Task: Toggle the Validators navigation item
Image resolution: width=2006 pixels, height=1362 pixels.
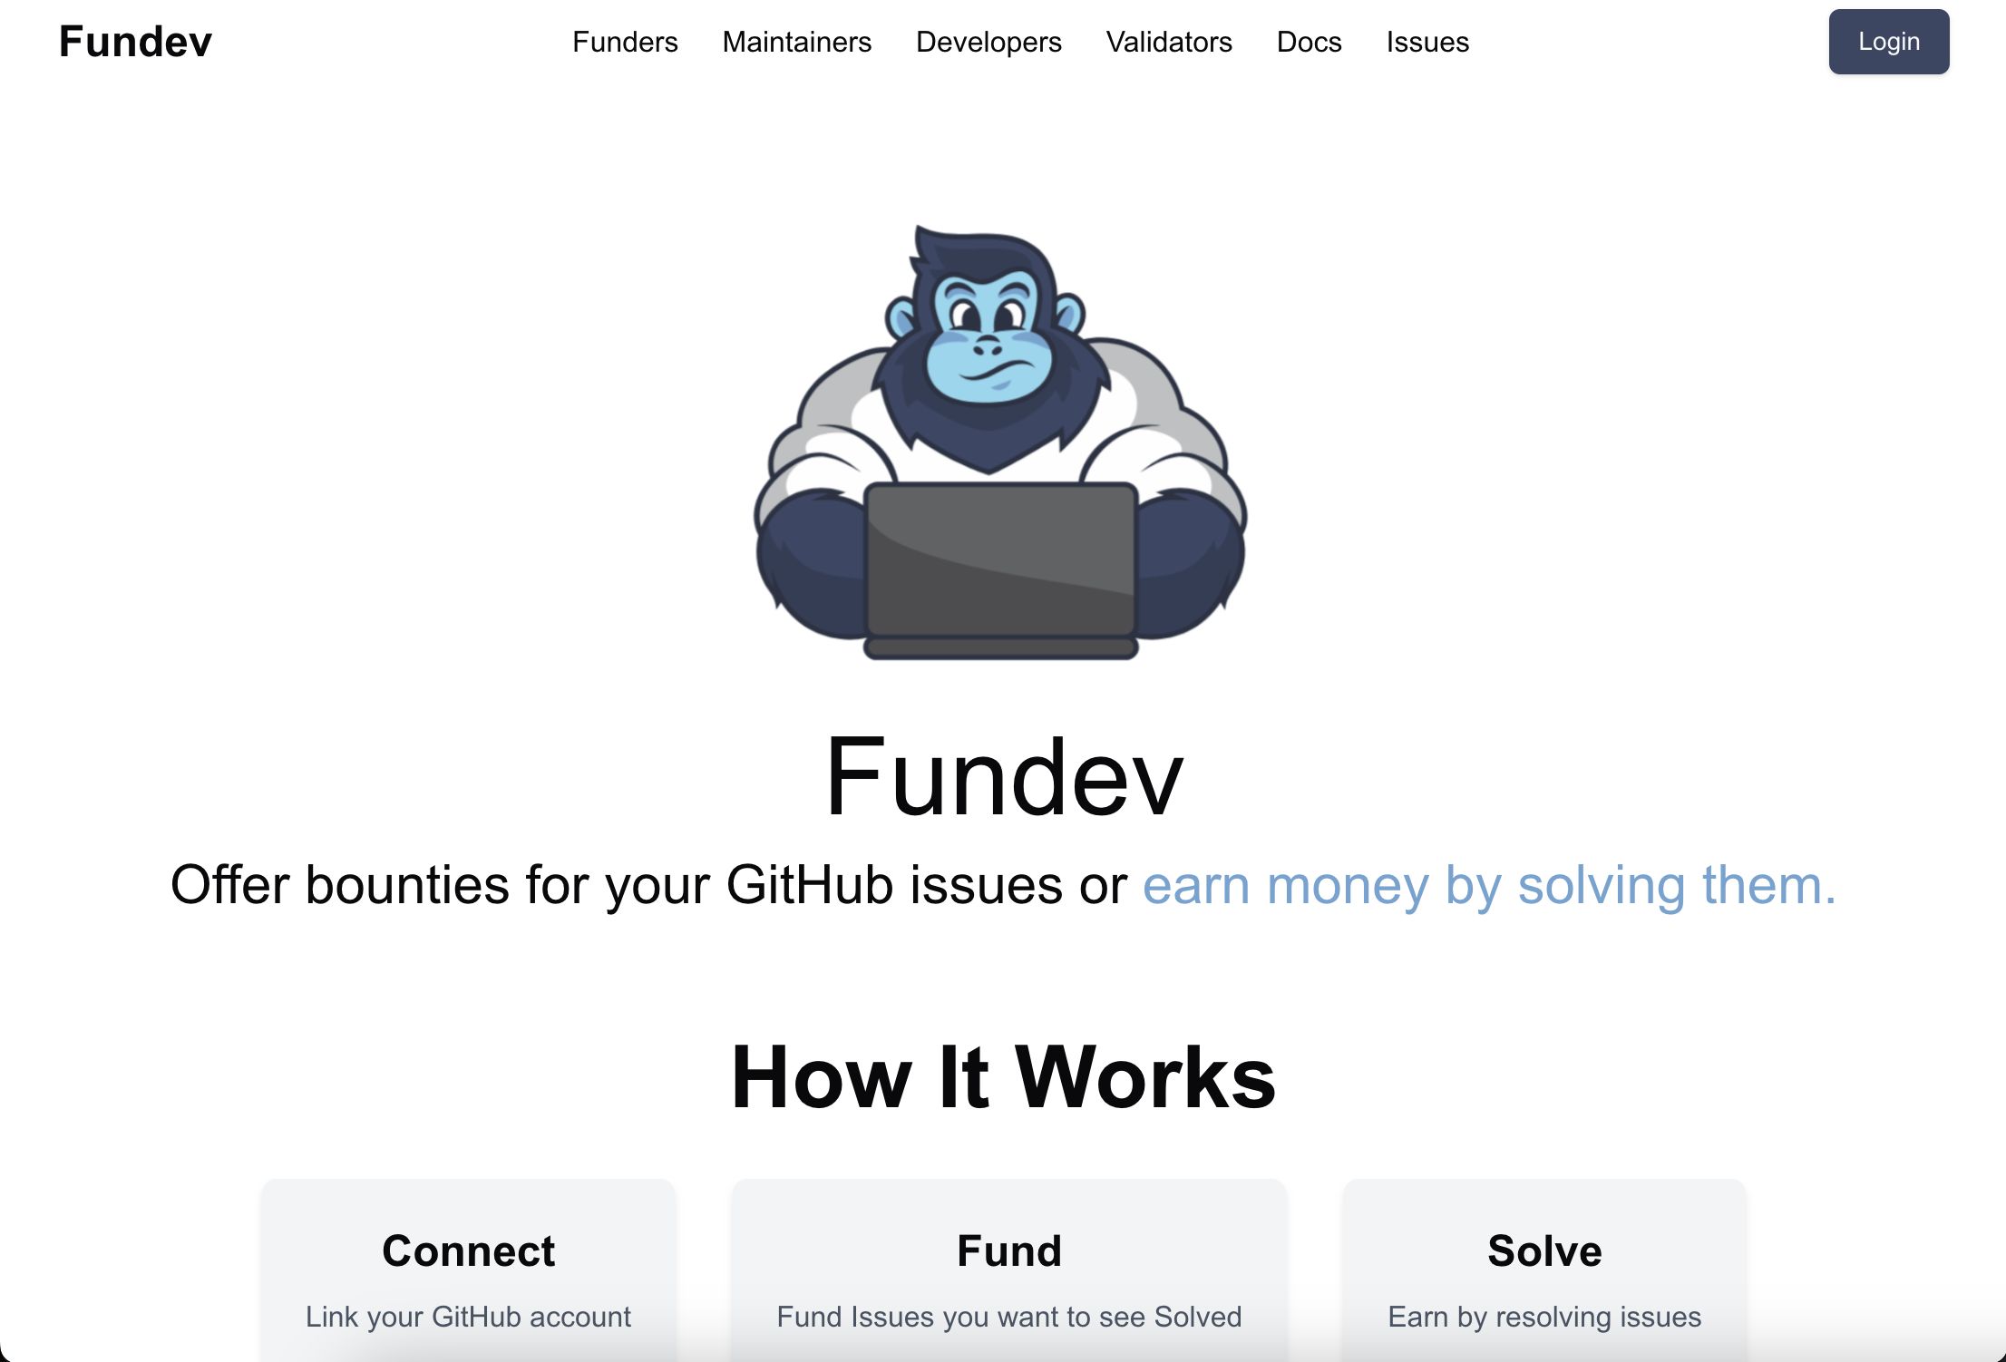Action: point(1169,43)
